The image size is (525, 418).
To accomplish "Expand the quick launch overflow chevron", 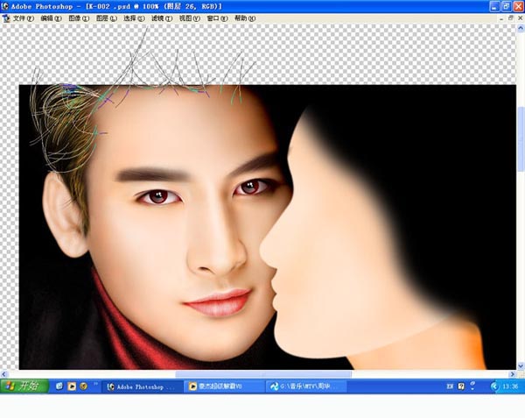I will (95, 384).
